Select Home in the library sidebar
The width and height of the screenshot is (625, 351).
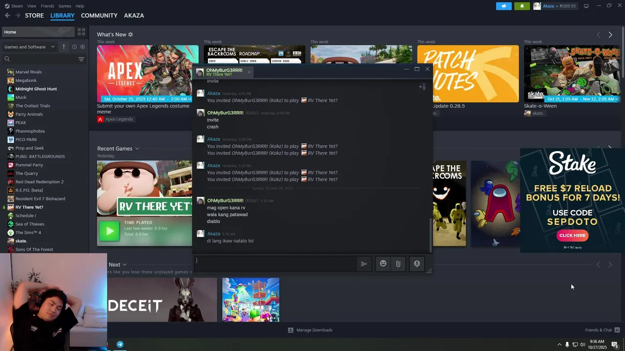click(37, 32)
